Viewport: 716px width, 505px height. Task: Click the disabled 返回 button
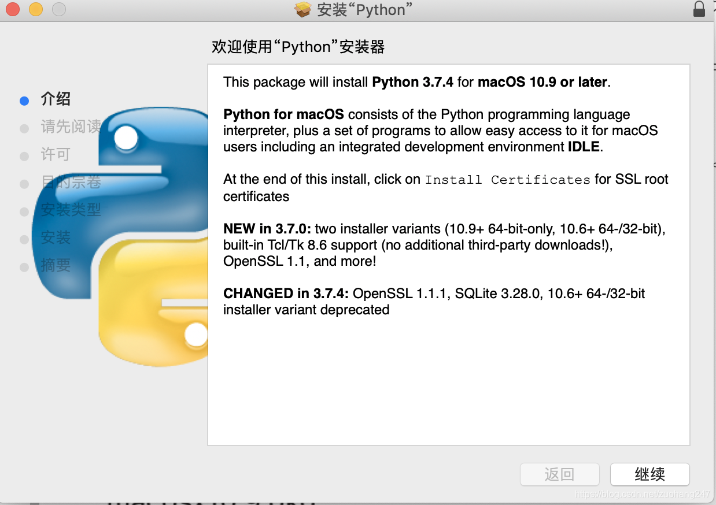(x=559, y=474)
